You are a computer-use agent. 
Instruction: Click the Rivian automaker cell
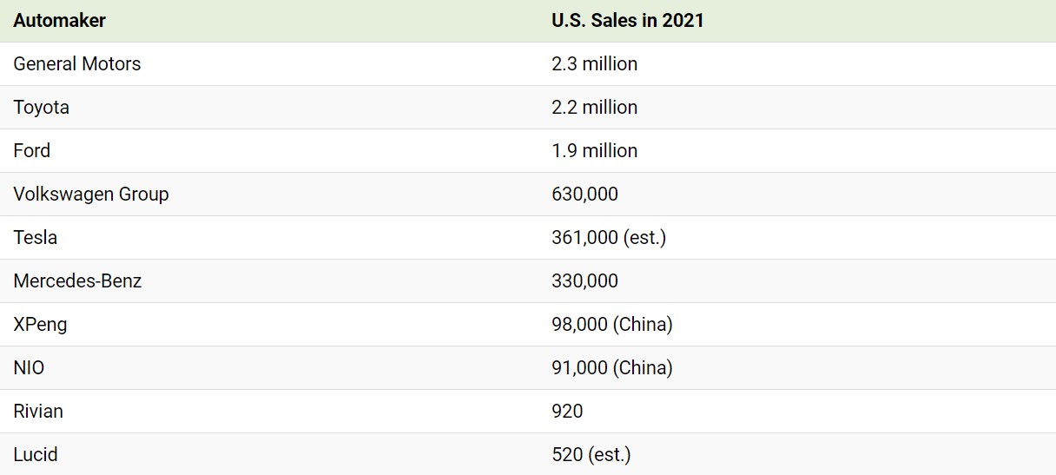(38, 411)
